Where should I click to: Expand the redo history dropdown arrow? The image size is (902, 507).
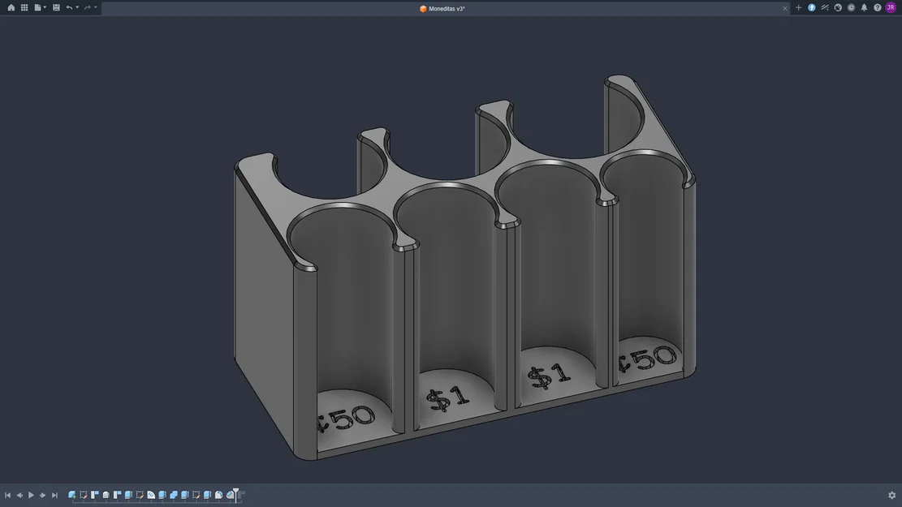96,7
